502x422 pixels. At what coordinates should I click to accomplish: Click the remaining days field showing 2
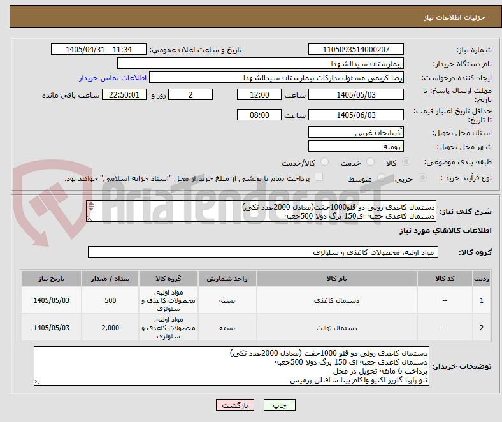tap(190, 94)
